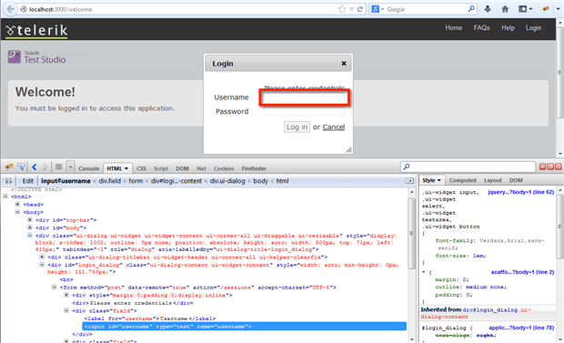564x343 pixels.
Task: Switch to the Layout side tab
Action: 493,180
